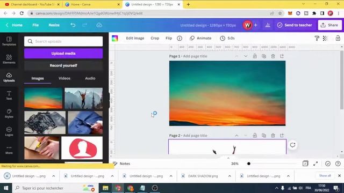344x193 pixels.
Task: Switch to the Audio tab
Action: click(90, 78)
